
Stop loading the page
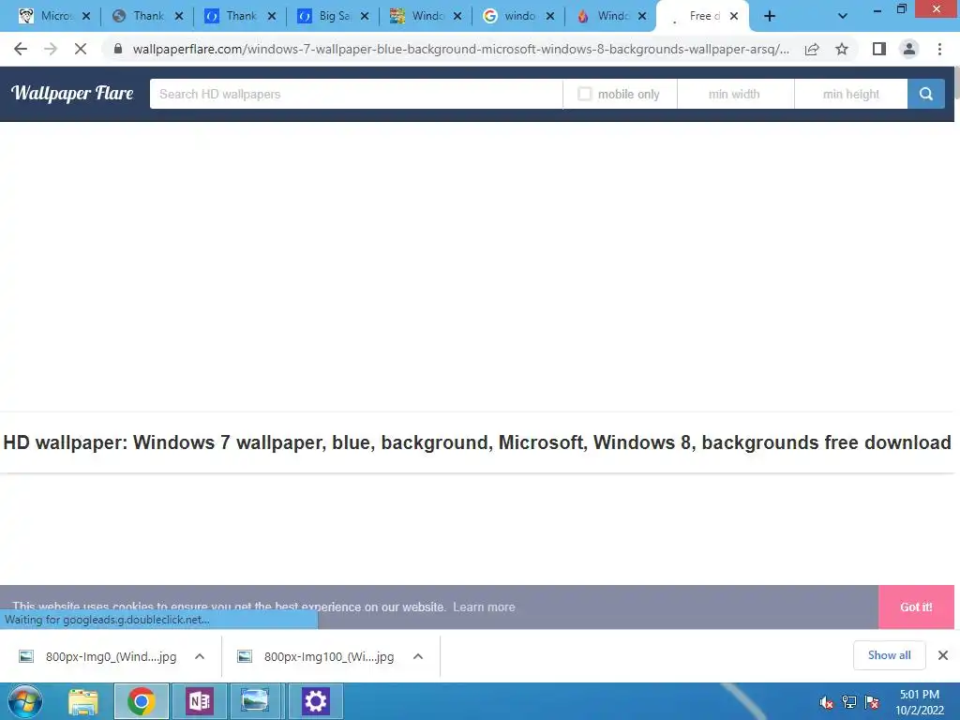[x=81, y=49]
